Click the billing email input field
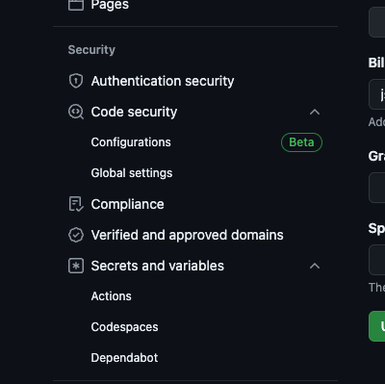This screenshot has width=385, height=384. point(377,94)
